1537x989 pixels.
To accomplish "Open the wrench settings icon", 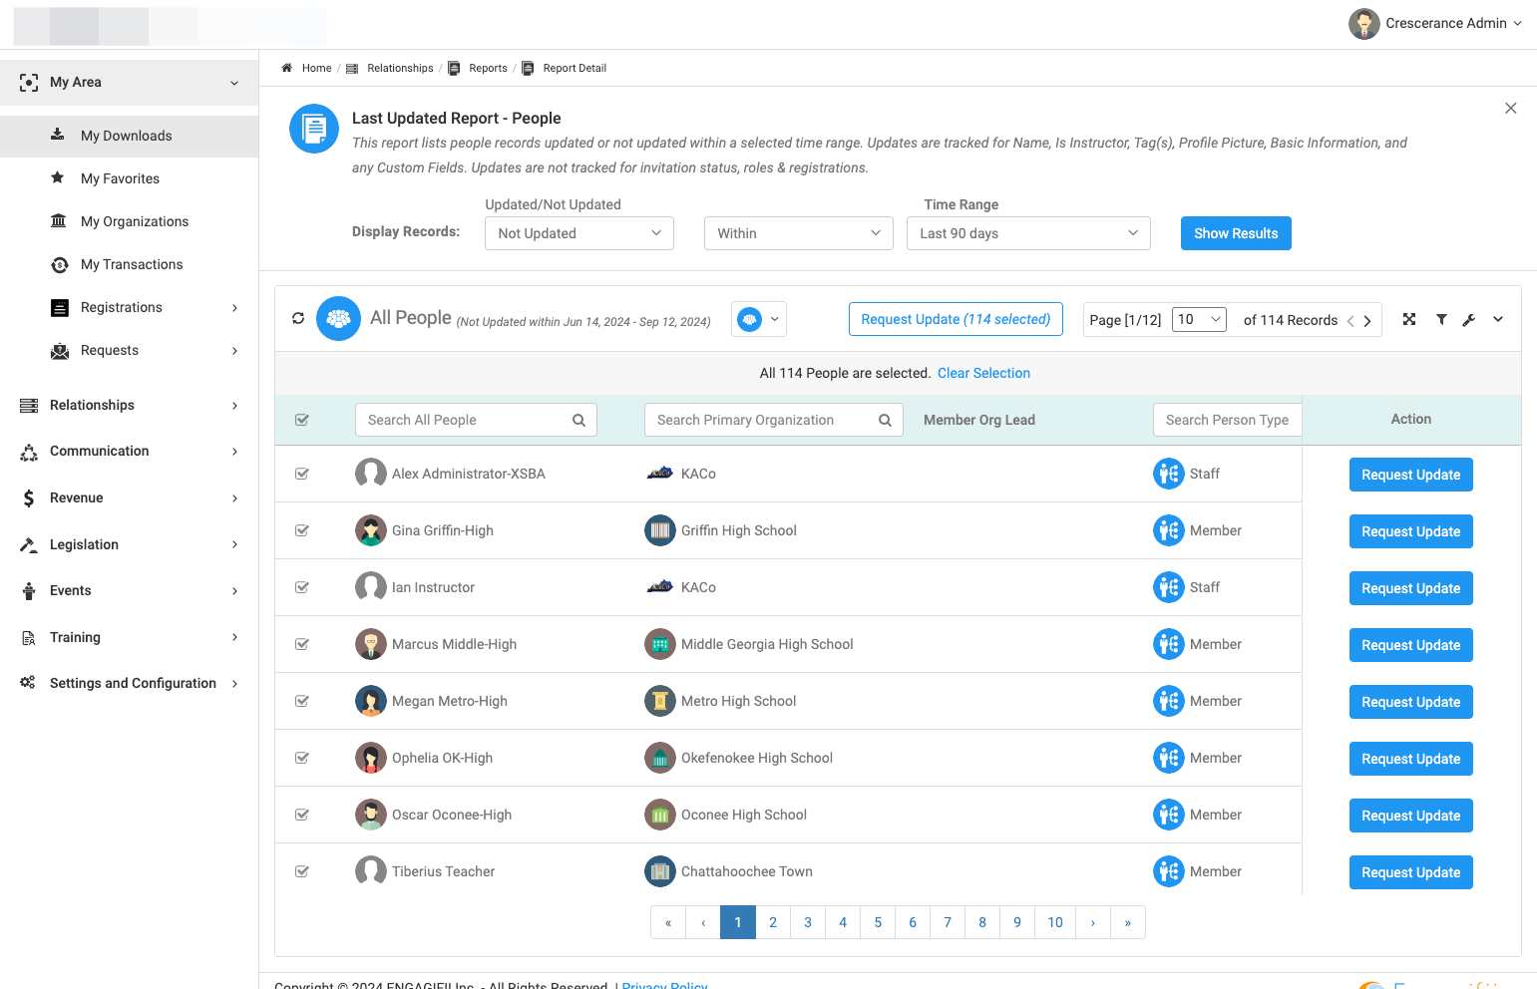I will [x=1469, y=320].
